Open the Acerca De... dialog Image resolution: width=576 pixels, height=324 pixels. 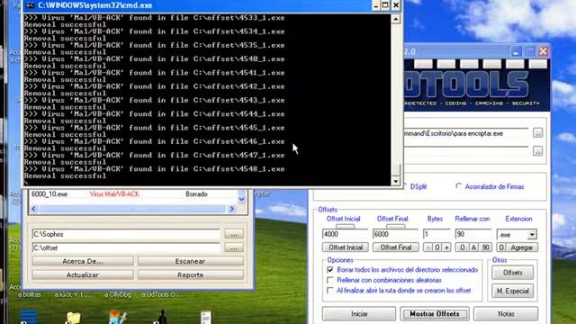[83, 261]
